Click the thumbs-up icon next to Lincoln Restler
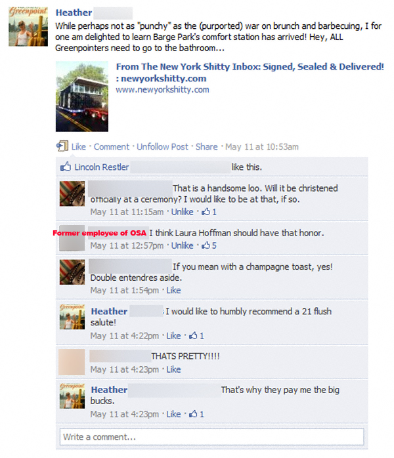This screenshot has width=394, height=458. click(66, 167)
